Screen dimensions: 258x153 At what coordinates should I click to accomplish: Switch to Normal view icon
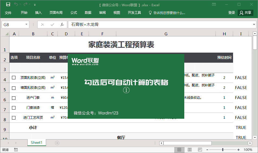[x=179, y=149]
